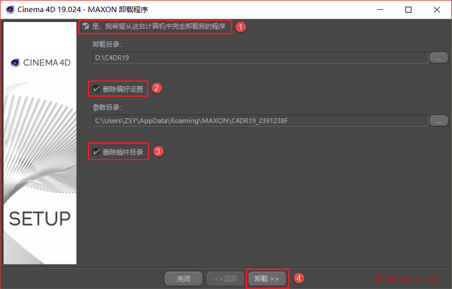Click the SETUP text on the side banner
The height and width of the screenshot is (289, 452).
point(40,219)
